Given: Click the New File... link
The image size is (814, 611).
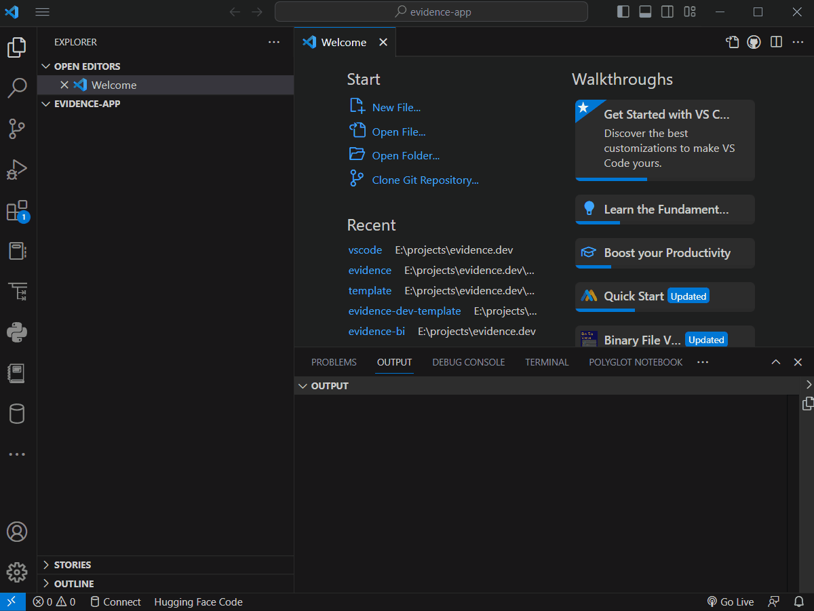Looking at the screenshot, I should coord(396,107).
